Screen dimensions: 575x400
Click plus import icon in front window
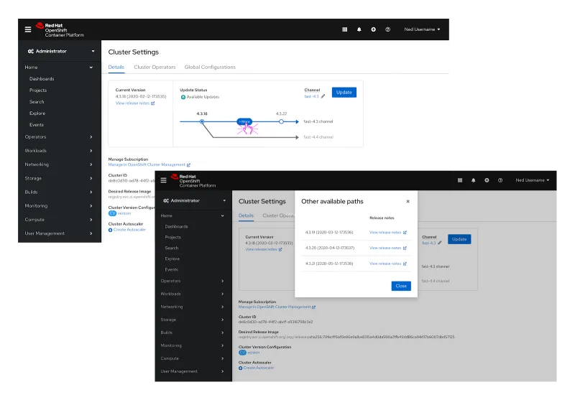(487, 180)
